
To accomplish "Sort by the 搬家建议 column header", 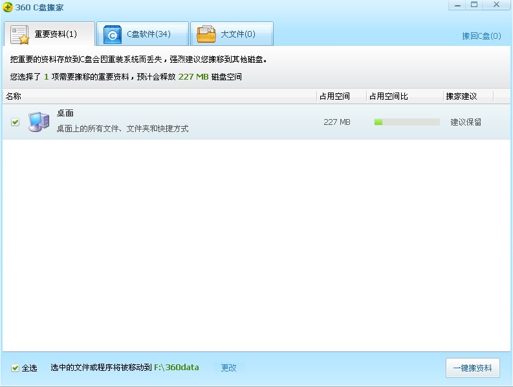I will (x=468, y=96).
